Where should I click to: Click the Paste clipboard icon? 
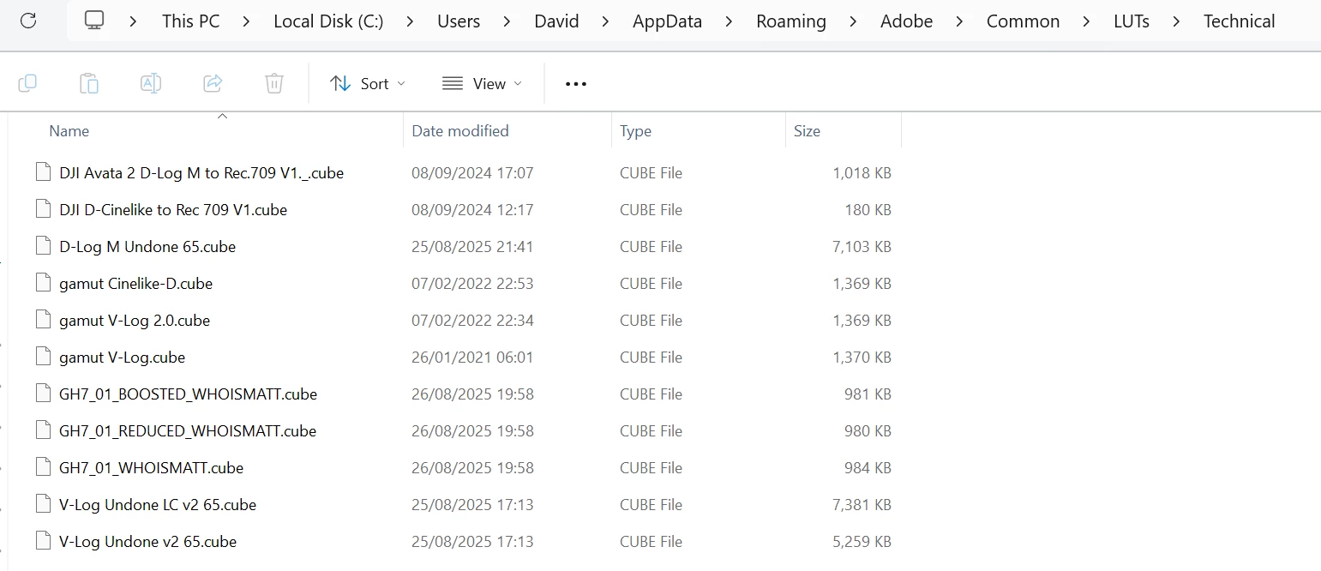(x=89, y=83)
